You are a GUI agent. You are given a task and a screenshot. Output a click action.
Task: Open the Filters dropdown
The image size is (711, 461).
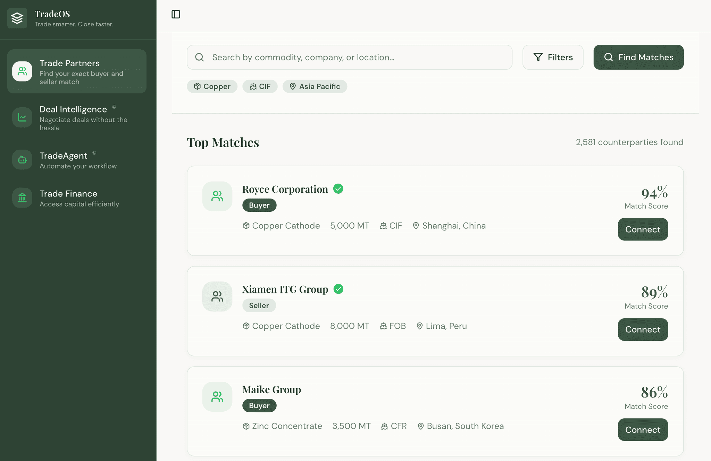click(553, 57)
